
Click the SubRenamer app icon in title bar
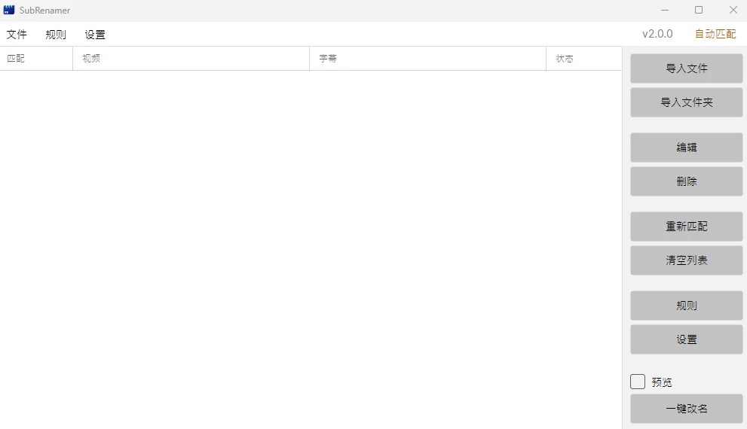click(9, 11)
